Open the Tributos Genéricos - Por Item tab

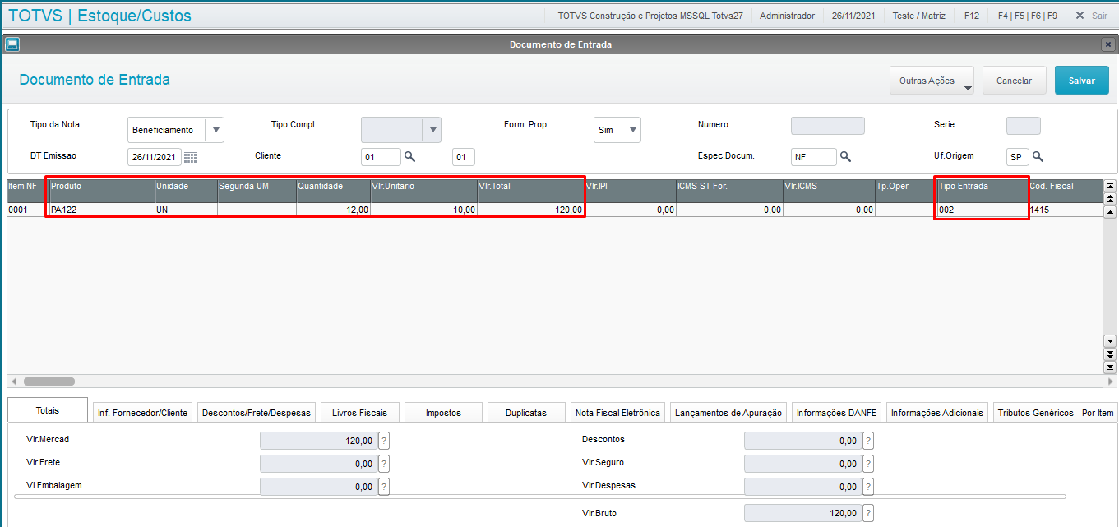coord(1055,413)
